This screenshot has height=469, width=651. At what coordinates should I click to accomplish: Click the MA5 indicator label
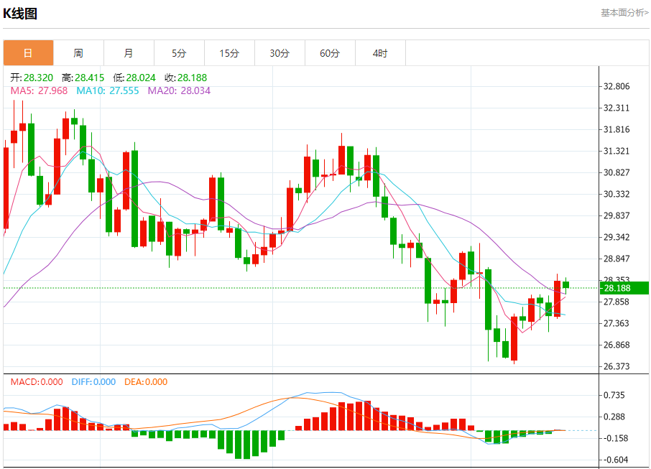click(x=39, y=91)
